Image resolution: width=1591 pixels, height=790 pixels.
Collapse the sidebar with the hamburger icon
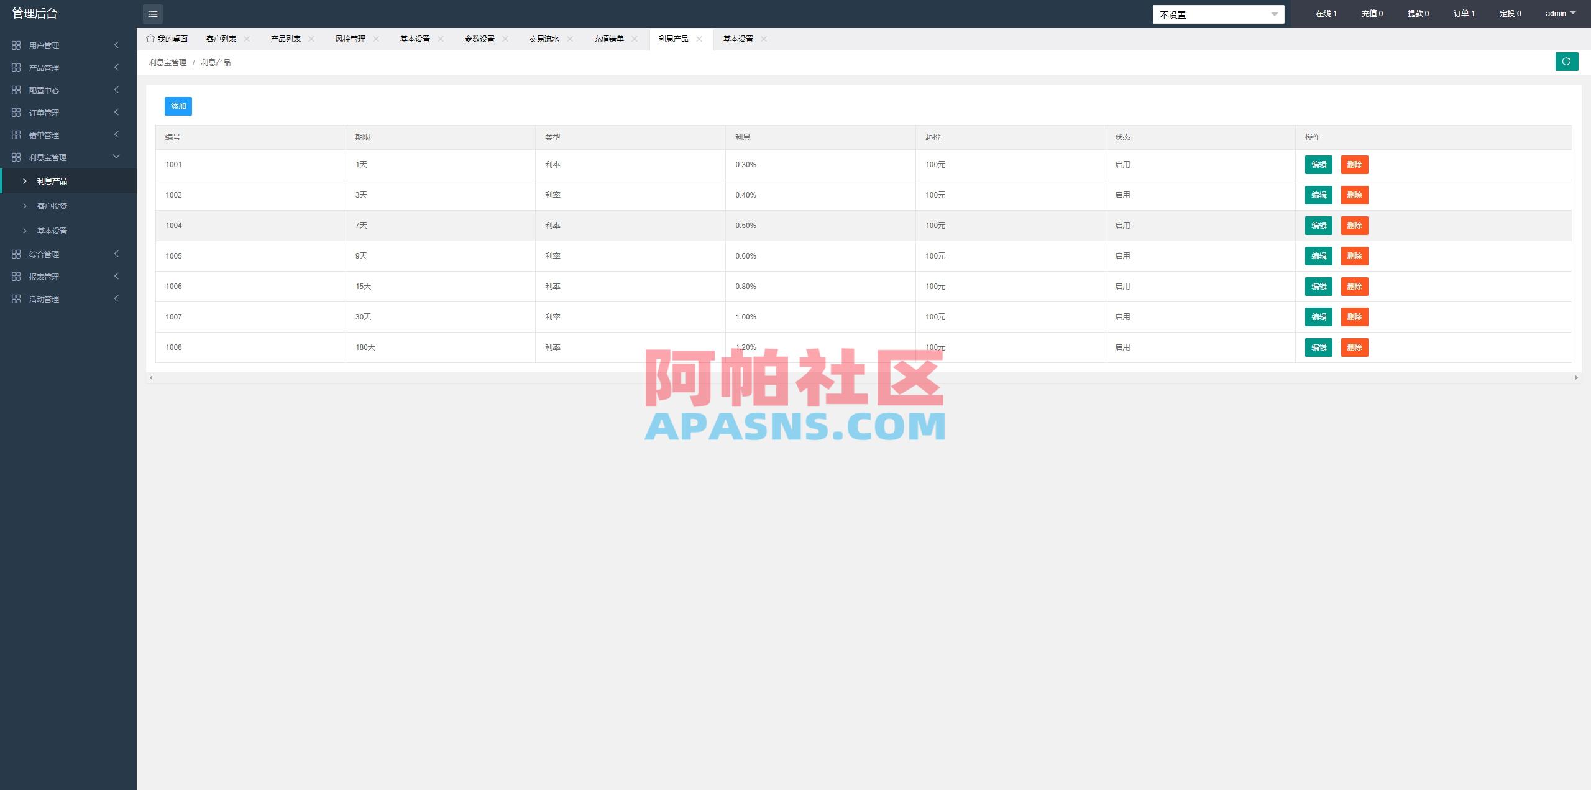[153, 14]
